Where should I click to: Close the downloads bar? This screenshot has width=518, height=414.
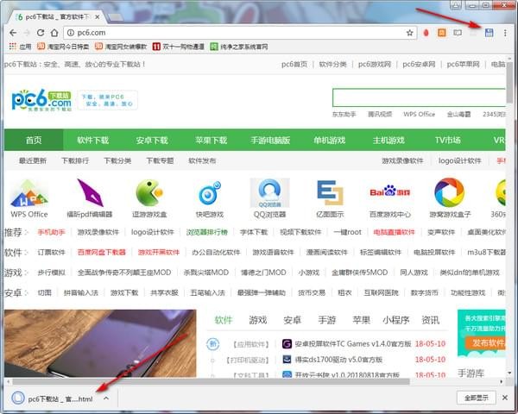[505, 398]
